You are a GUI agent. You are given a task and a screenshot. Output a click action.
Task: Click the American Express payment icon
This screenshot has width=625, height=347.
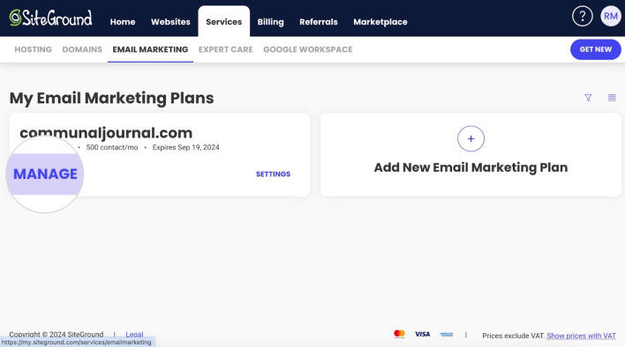tap(446, 335)
